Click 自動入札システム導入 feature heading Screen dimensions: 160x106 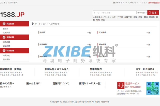coord(57,69)
